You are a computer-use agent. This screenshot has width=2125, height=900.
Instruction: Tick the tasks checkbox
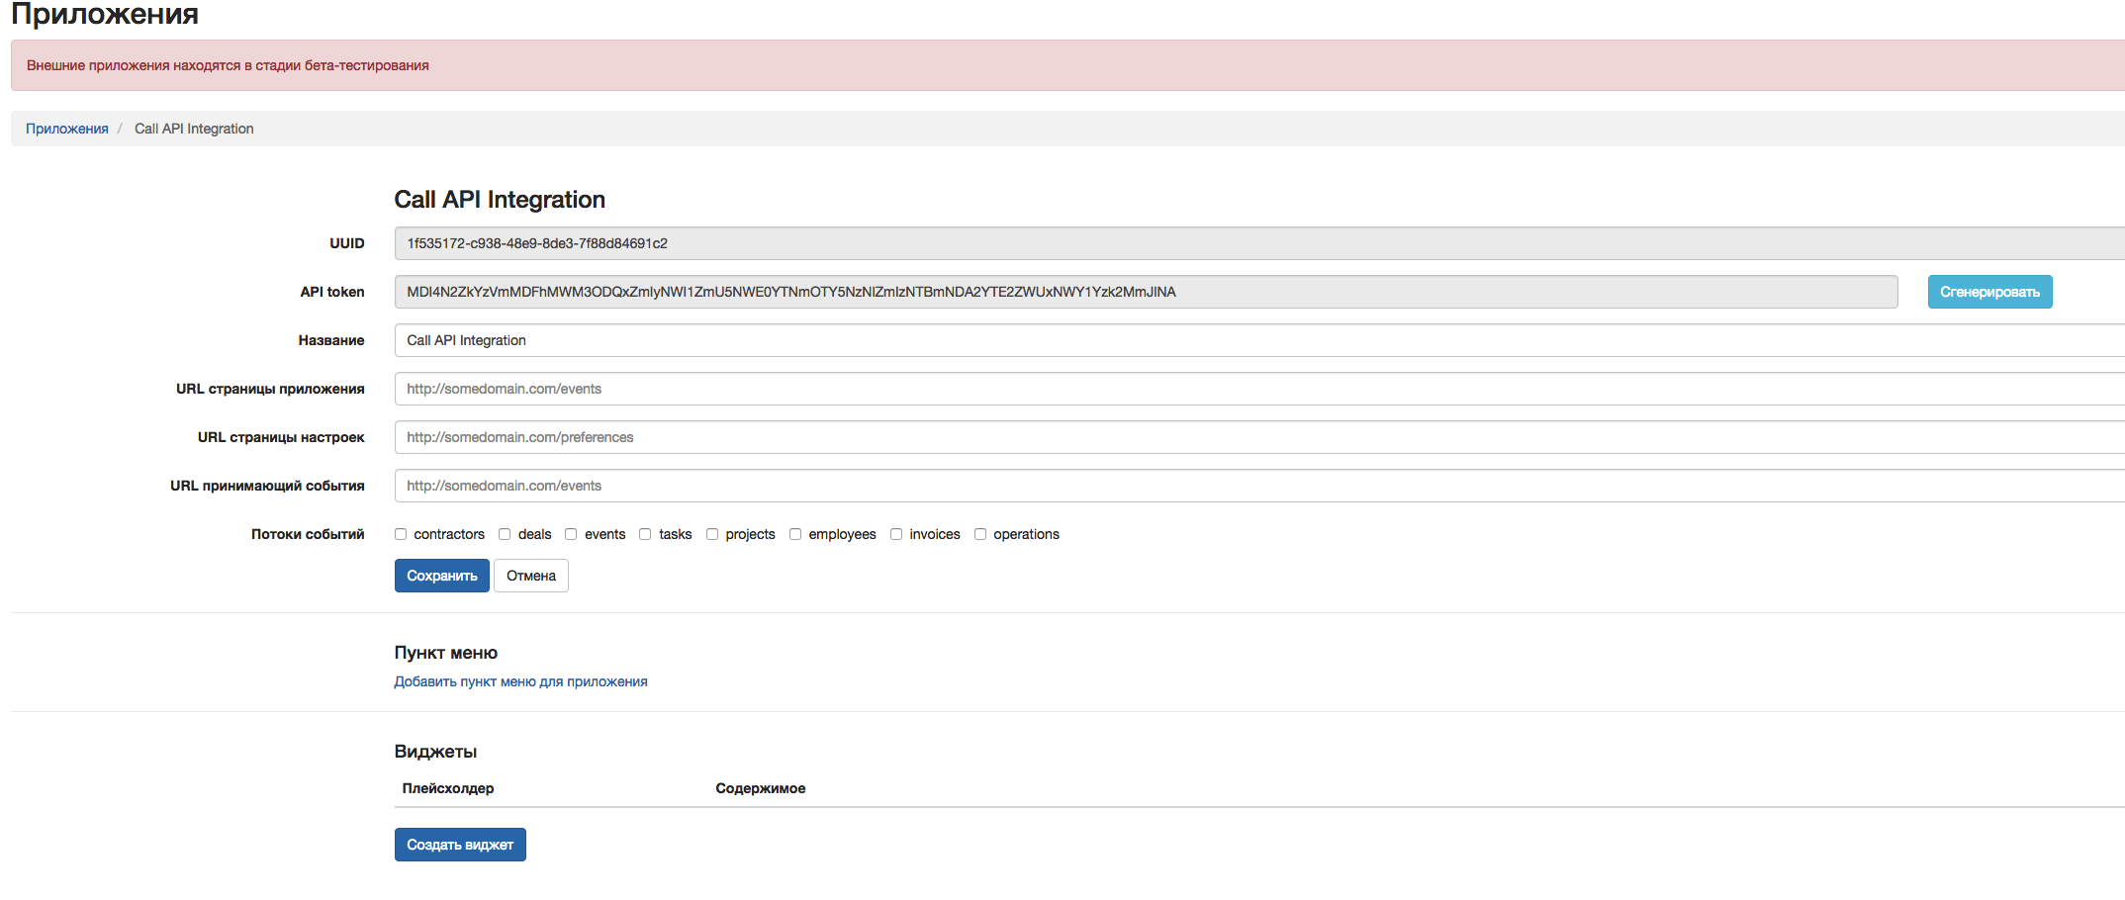[645, 534]
